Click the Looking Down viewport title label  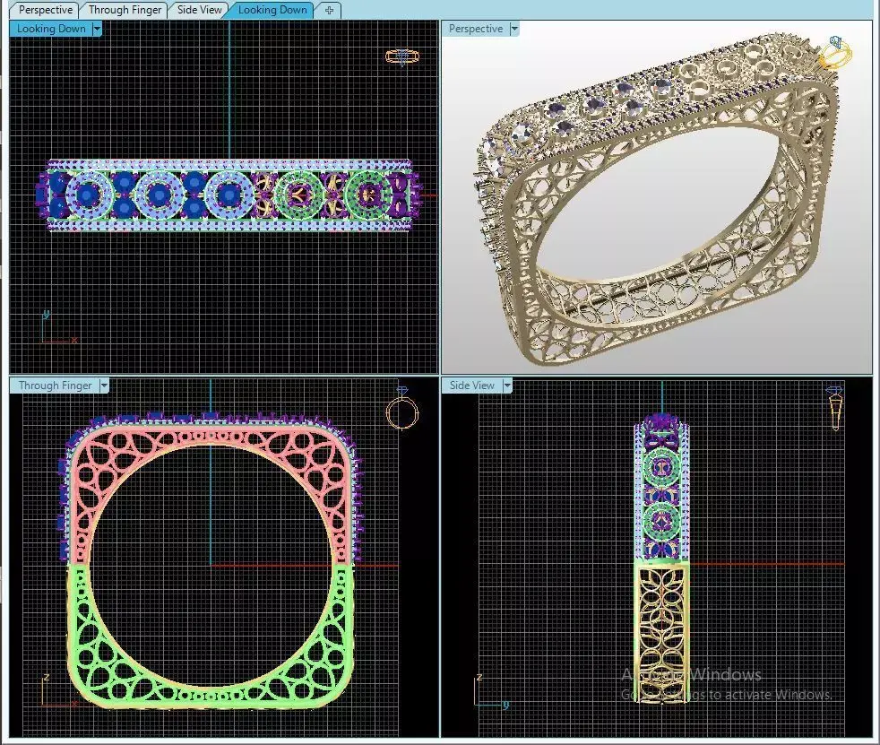point(51,29)
